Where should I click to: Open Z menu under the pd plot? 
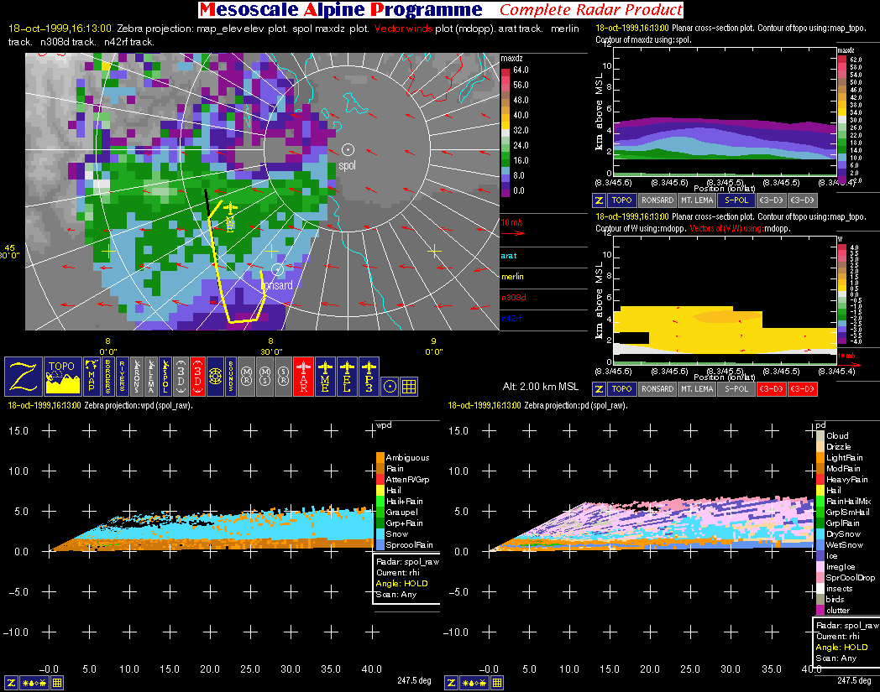451,683
